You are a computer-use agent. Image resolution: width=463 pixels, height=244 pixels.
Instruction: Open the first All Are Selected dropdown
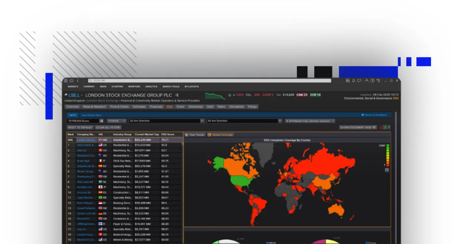(167, 121)
